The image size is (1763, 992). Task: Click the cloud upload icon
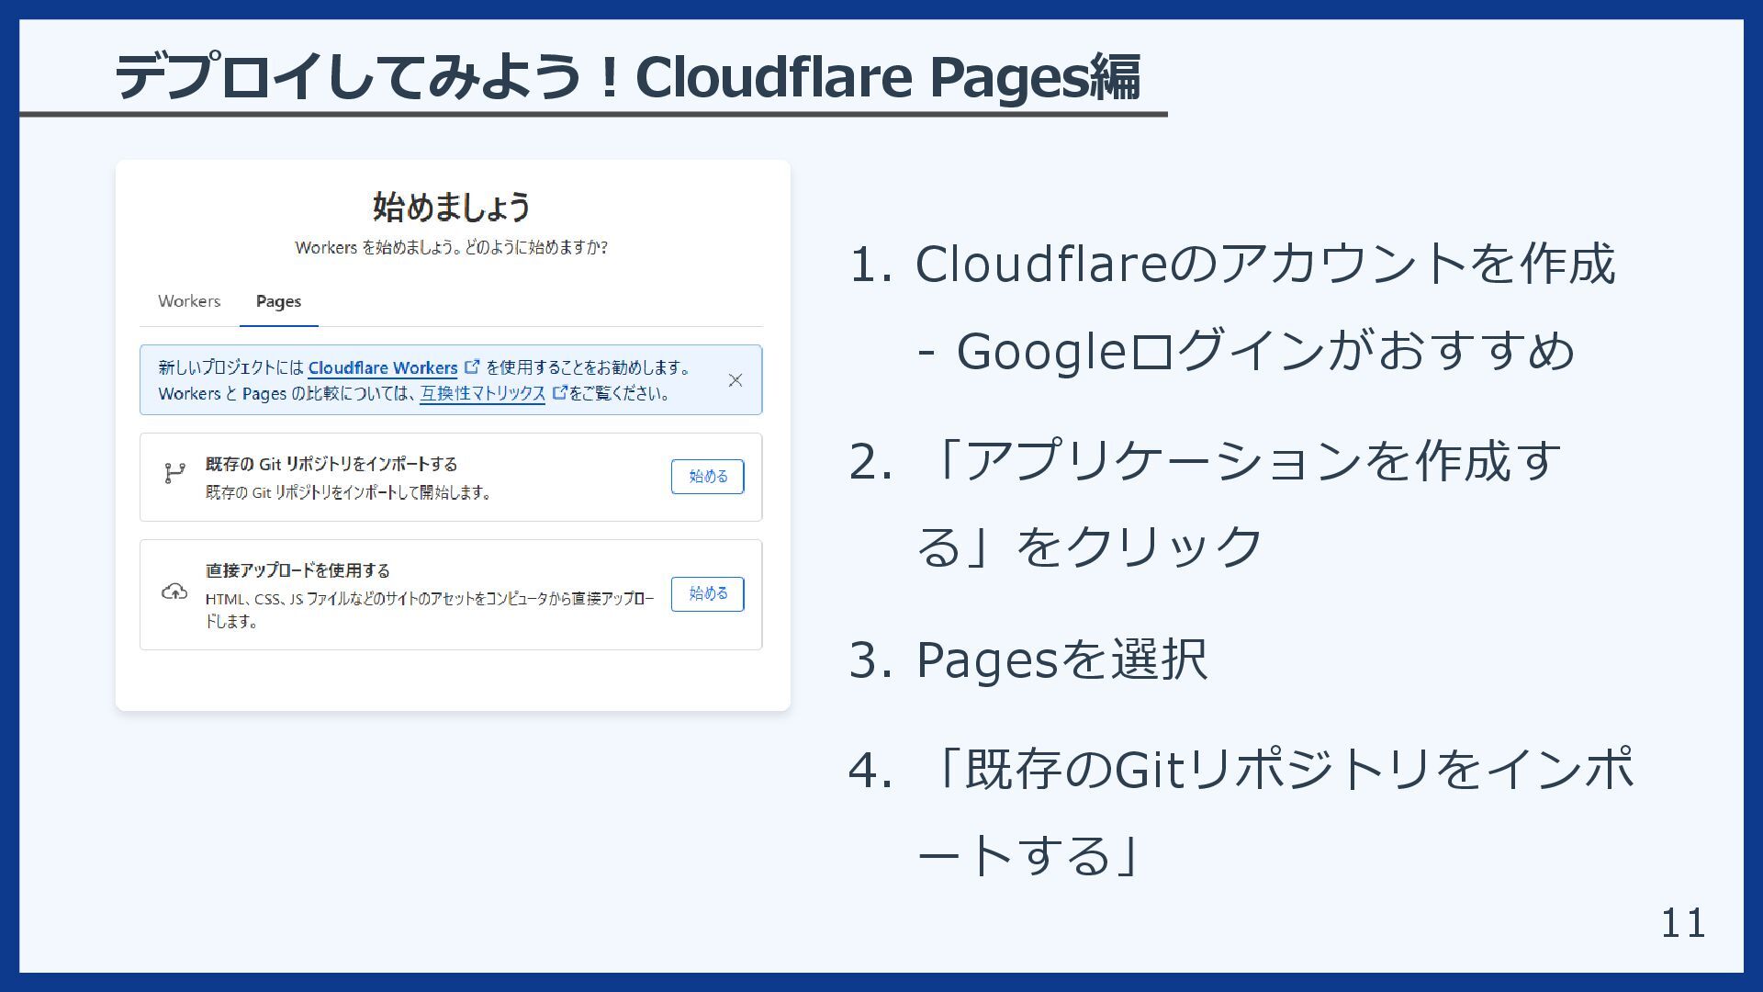point(174,592)
